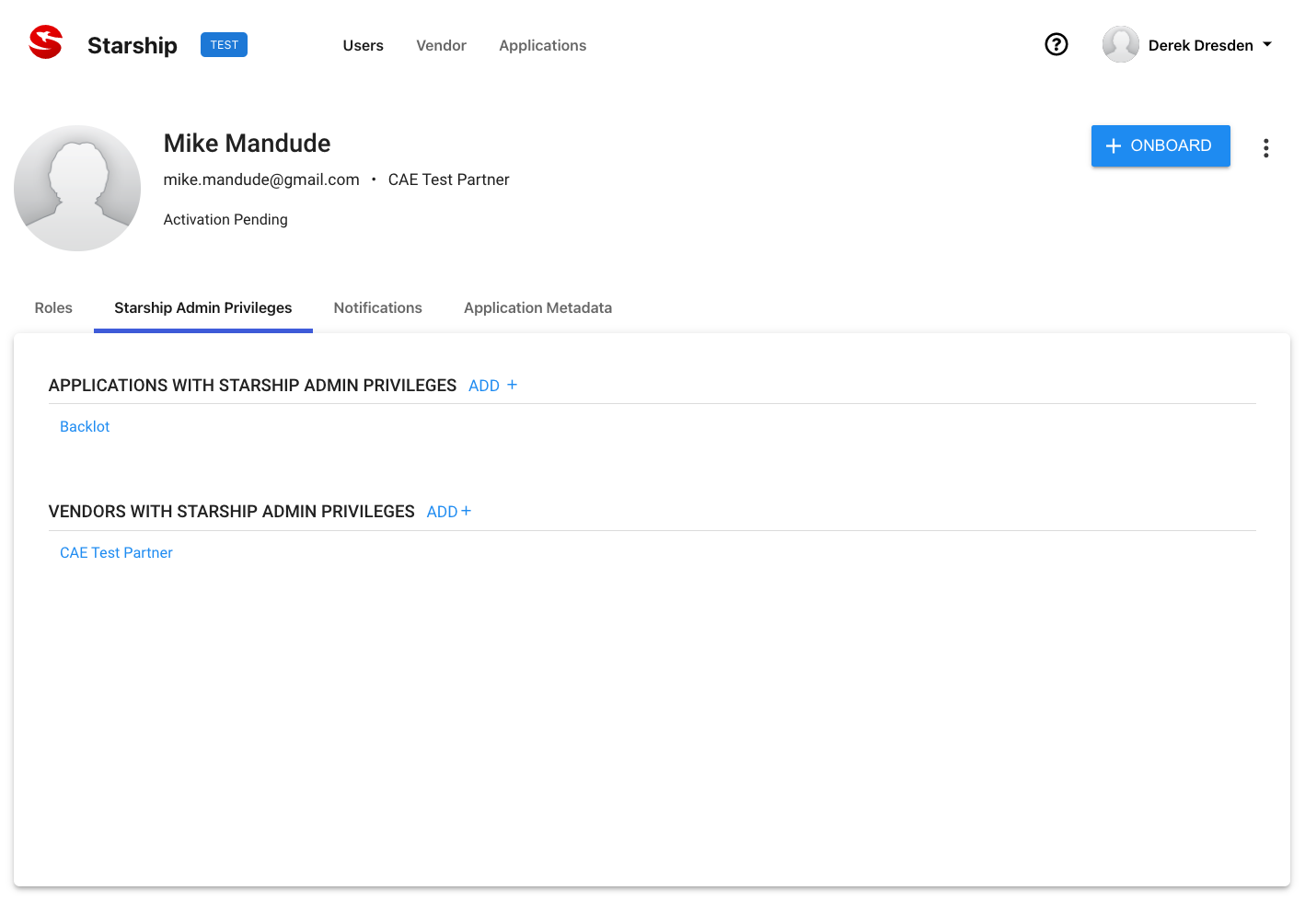1305x902 pixels.
Task: Click Mike Mandude's profile picture
Action: coord(77,188)
